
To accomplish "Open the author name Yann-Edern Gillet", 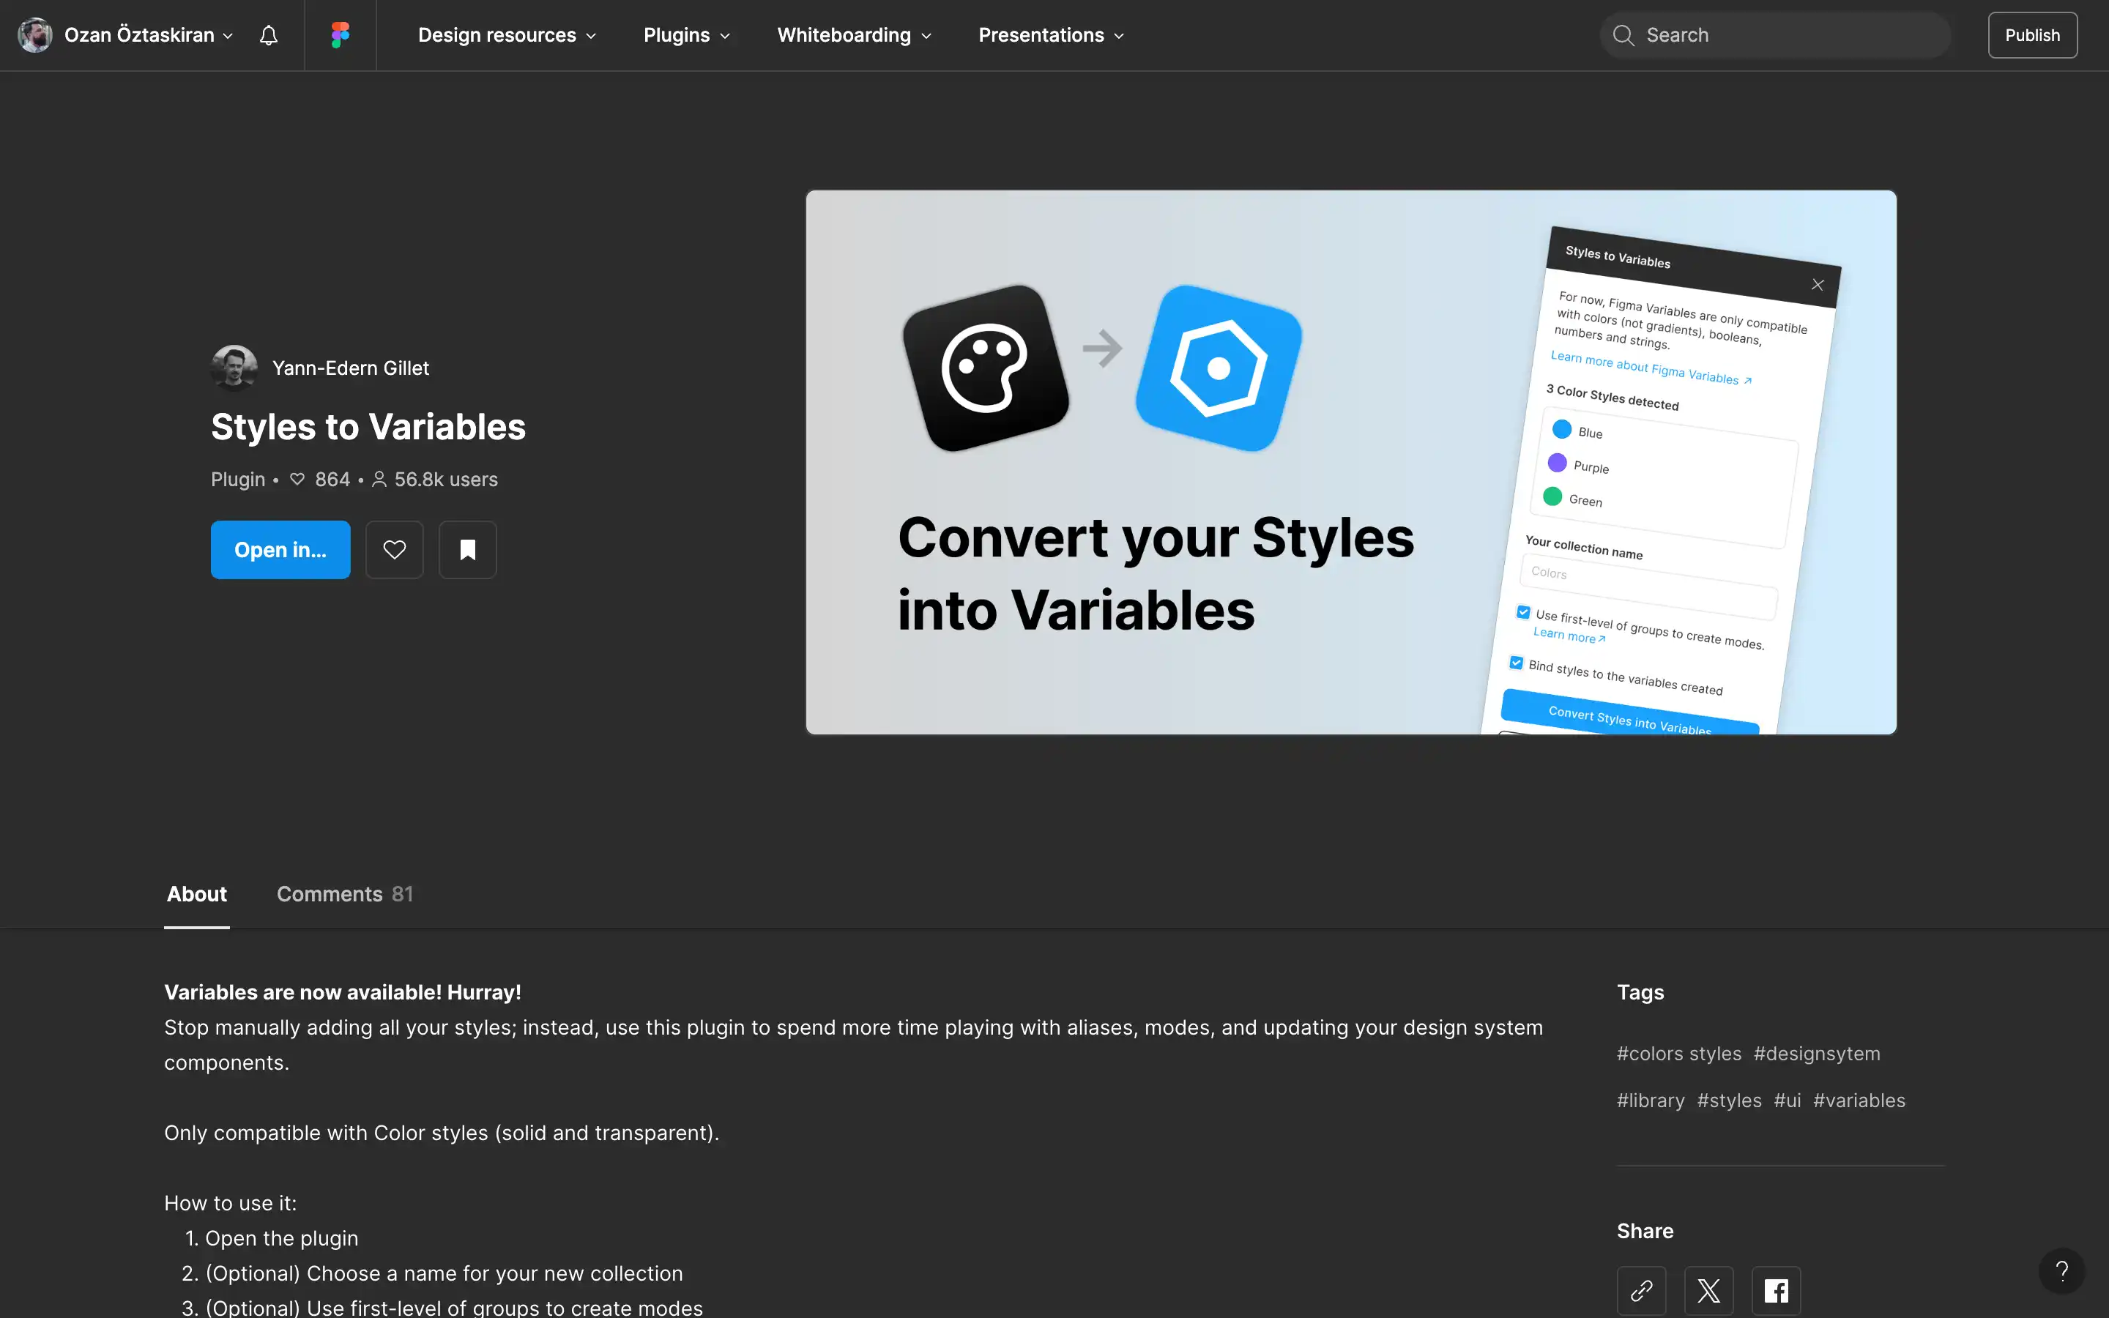I will pyautogui.click(x=350, y=368).
